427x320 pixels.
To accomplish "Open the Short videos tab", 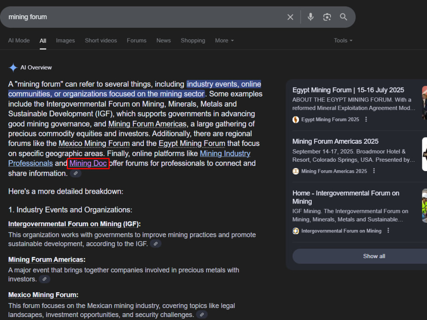I will (x=101, y=41).
